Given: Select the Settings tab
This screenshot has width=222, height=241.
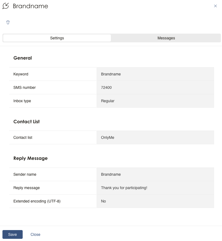Looking at the screenshot, I should click(x=57, y=38).
